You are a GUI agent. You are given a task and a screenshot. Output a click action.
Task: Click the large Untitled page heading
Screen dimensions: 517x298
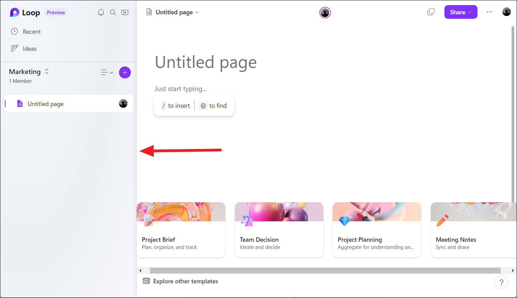click(x=206, y=62)
